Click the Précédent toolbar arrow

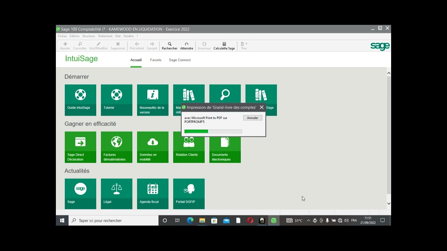(x=137, y=46)
